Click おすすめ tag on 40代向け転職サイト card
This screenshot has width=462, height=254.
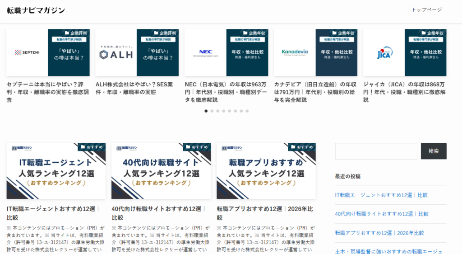pos(197,147)
